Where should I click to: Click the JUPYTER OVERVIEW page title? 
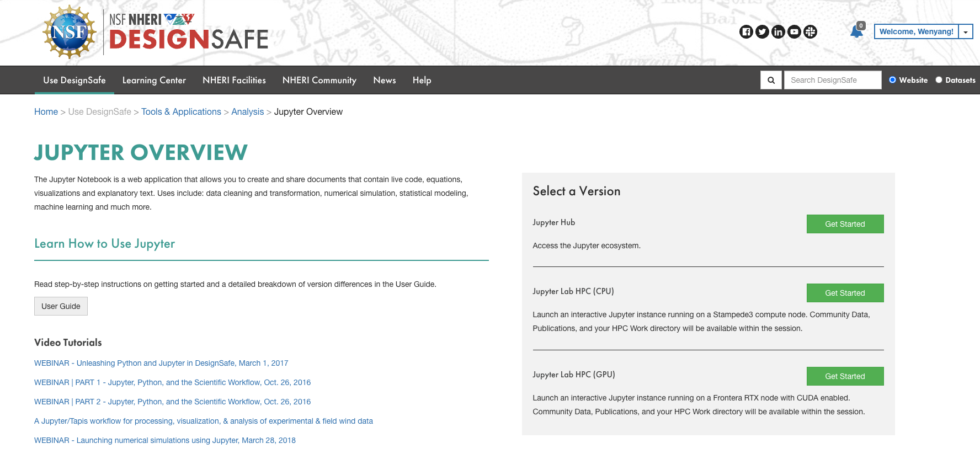click(x=141, y=153)
